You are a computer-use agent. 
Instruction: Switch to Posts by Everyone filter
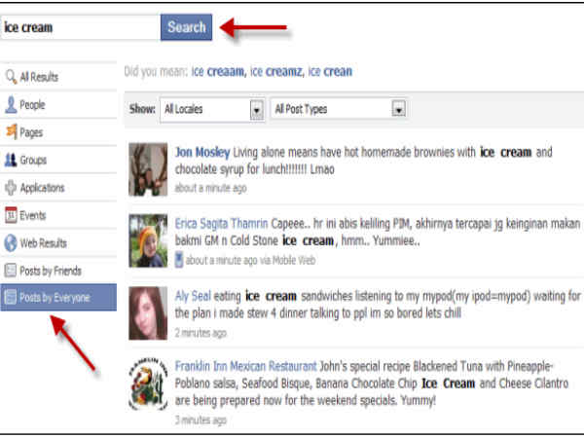tap(58, 298)
